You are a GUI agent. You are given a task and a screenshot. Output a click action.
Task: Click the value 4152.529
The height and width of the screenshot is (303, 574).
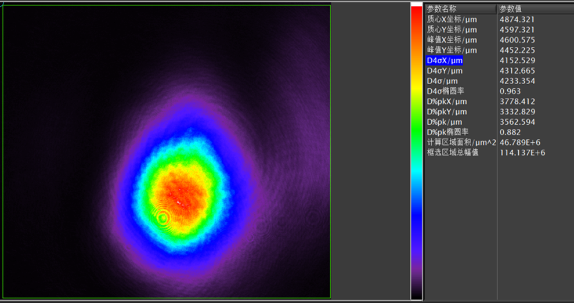pyautogui.click(x=517, y=60)
